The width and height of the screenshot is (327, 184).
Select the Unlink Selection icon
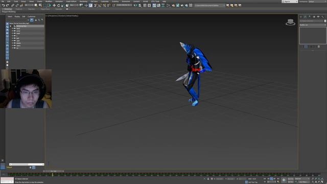point(17,6)
